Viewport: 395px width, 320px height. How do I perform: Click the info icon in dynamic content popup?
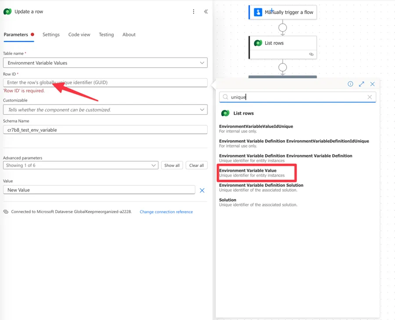pos(350,84)
